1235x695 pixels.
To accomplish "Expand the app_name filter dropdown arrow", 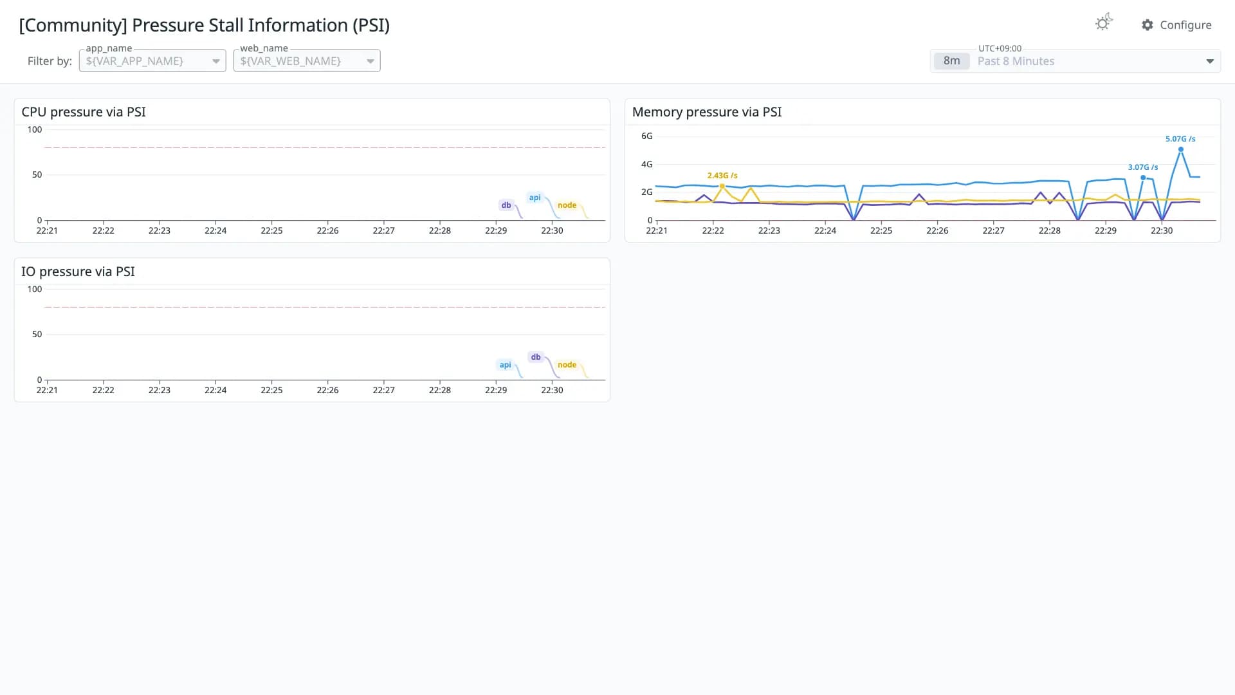I will pos(216,61).
